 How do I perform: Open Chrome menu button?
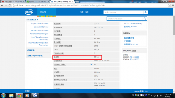click(173, 5)
